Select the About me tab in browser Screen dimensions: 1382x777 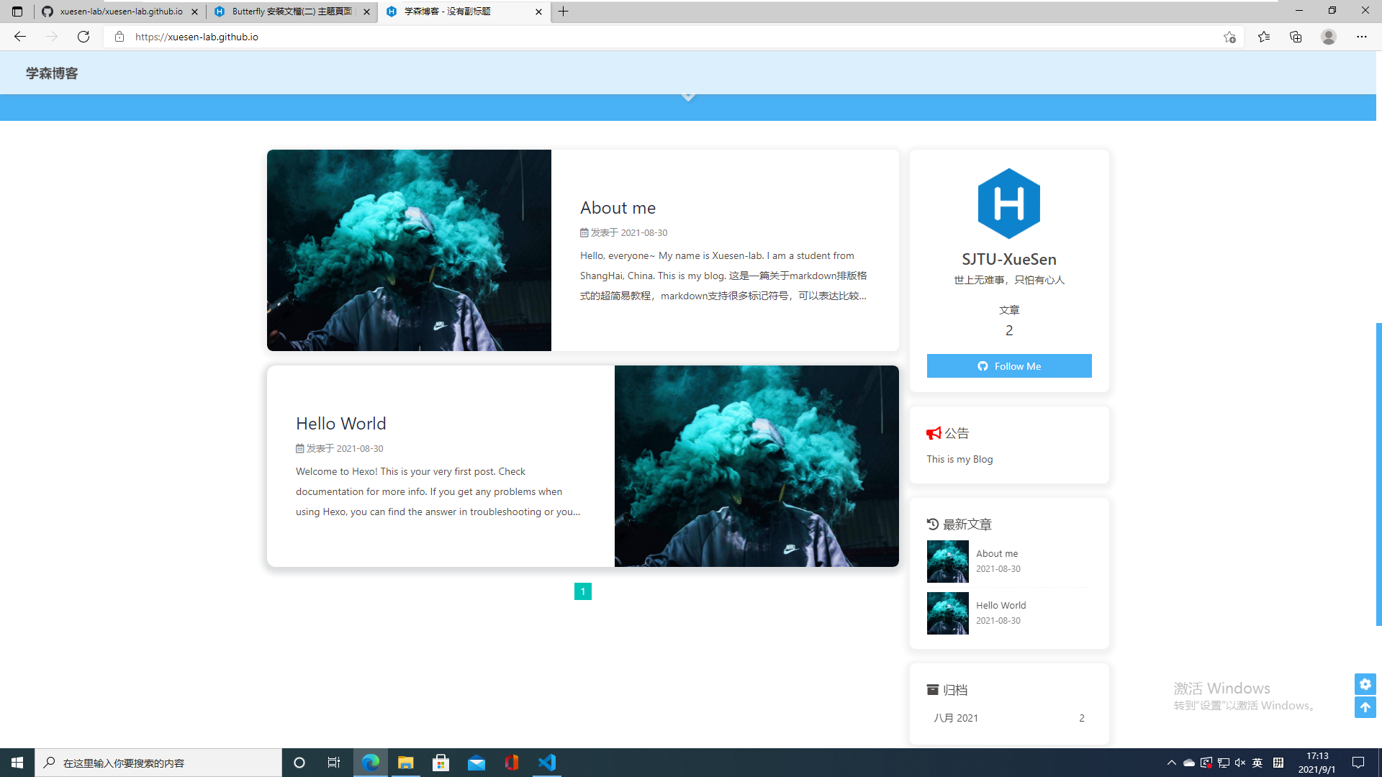[617, 206]
